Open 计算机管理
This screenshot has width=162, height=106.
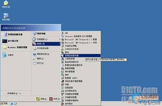tap(81, 59)
